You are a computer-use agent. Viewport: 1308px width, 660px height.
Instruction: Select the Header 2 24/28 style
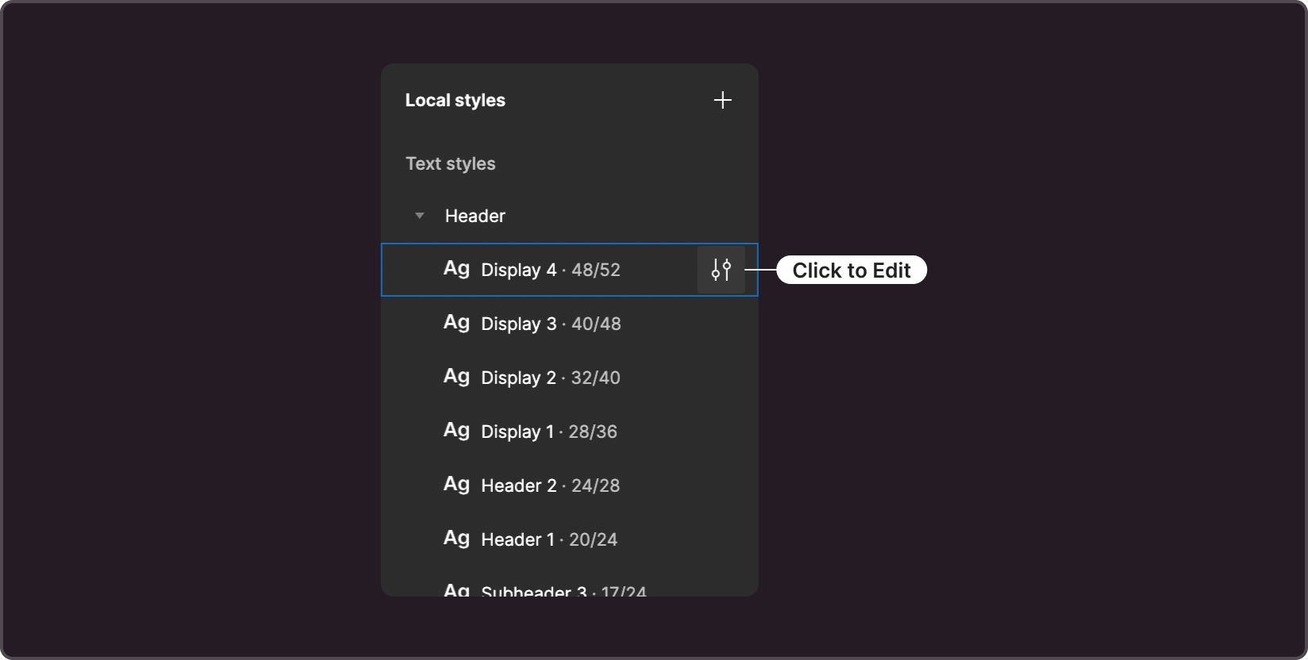569,485
